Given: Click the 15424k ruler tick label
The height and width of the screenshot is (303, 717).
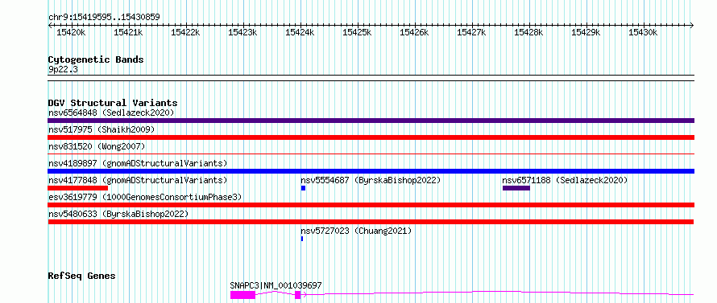Looking at the screenshot, I should coord(300,32).
